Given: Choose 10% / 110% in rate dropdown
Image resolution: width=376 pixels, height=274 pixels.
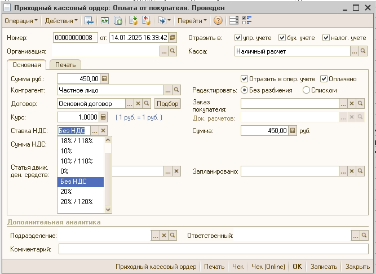Looking at the screenshot, I should pos(76,161).
